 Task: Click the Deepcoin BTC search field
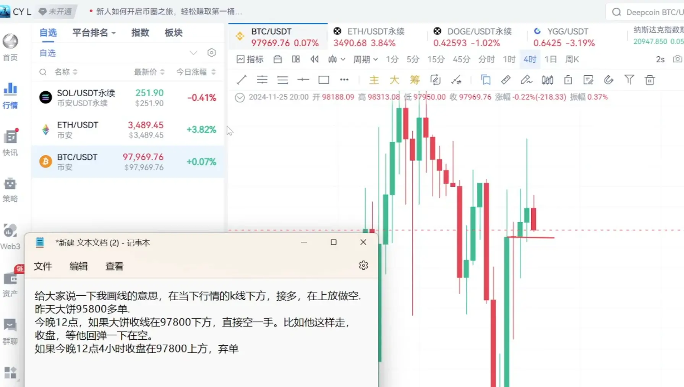click(x=646, y=12)
